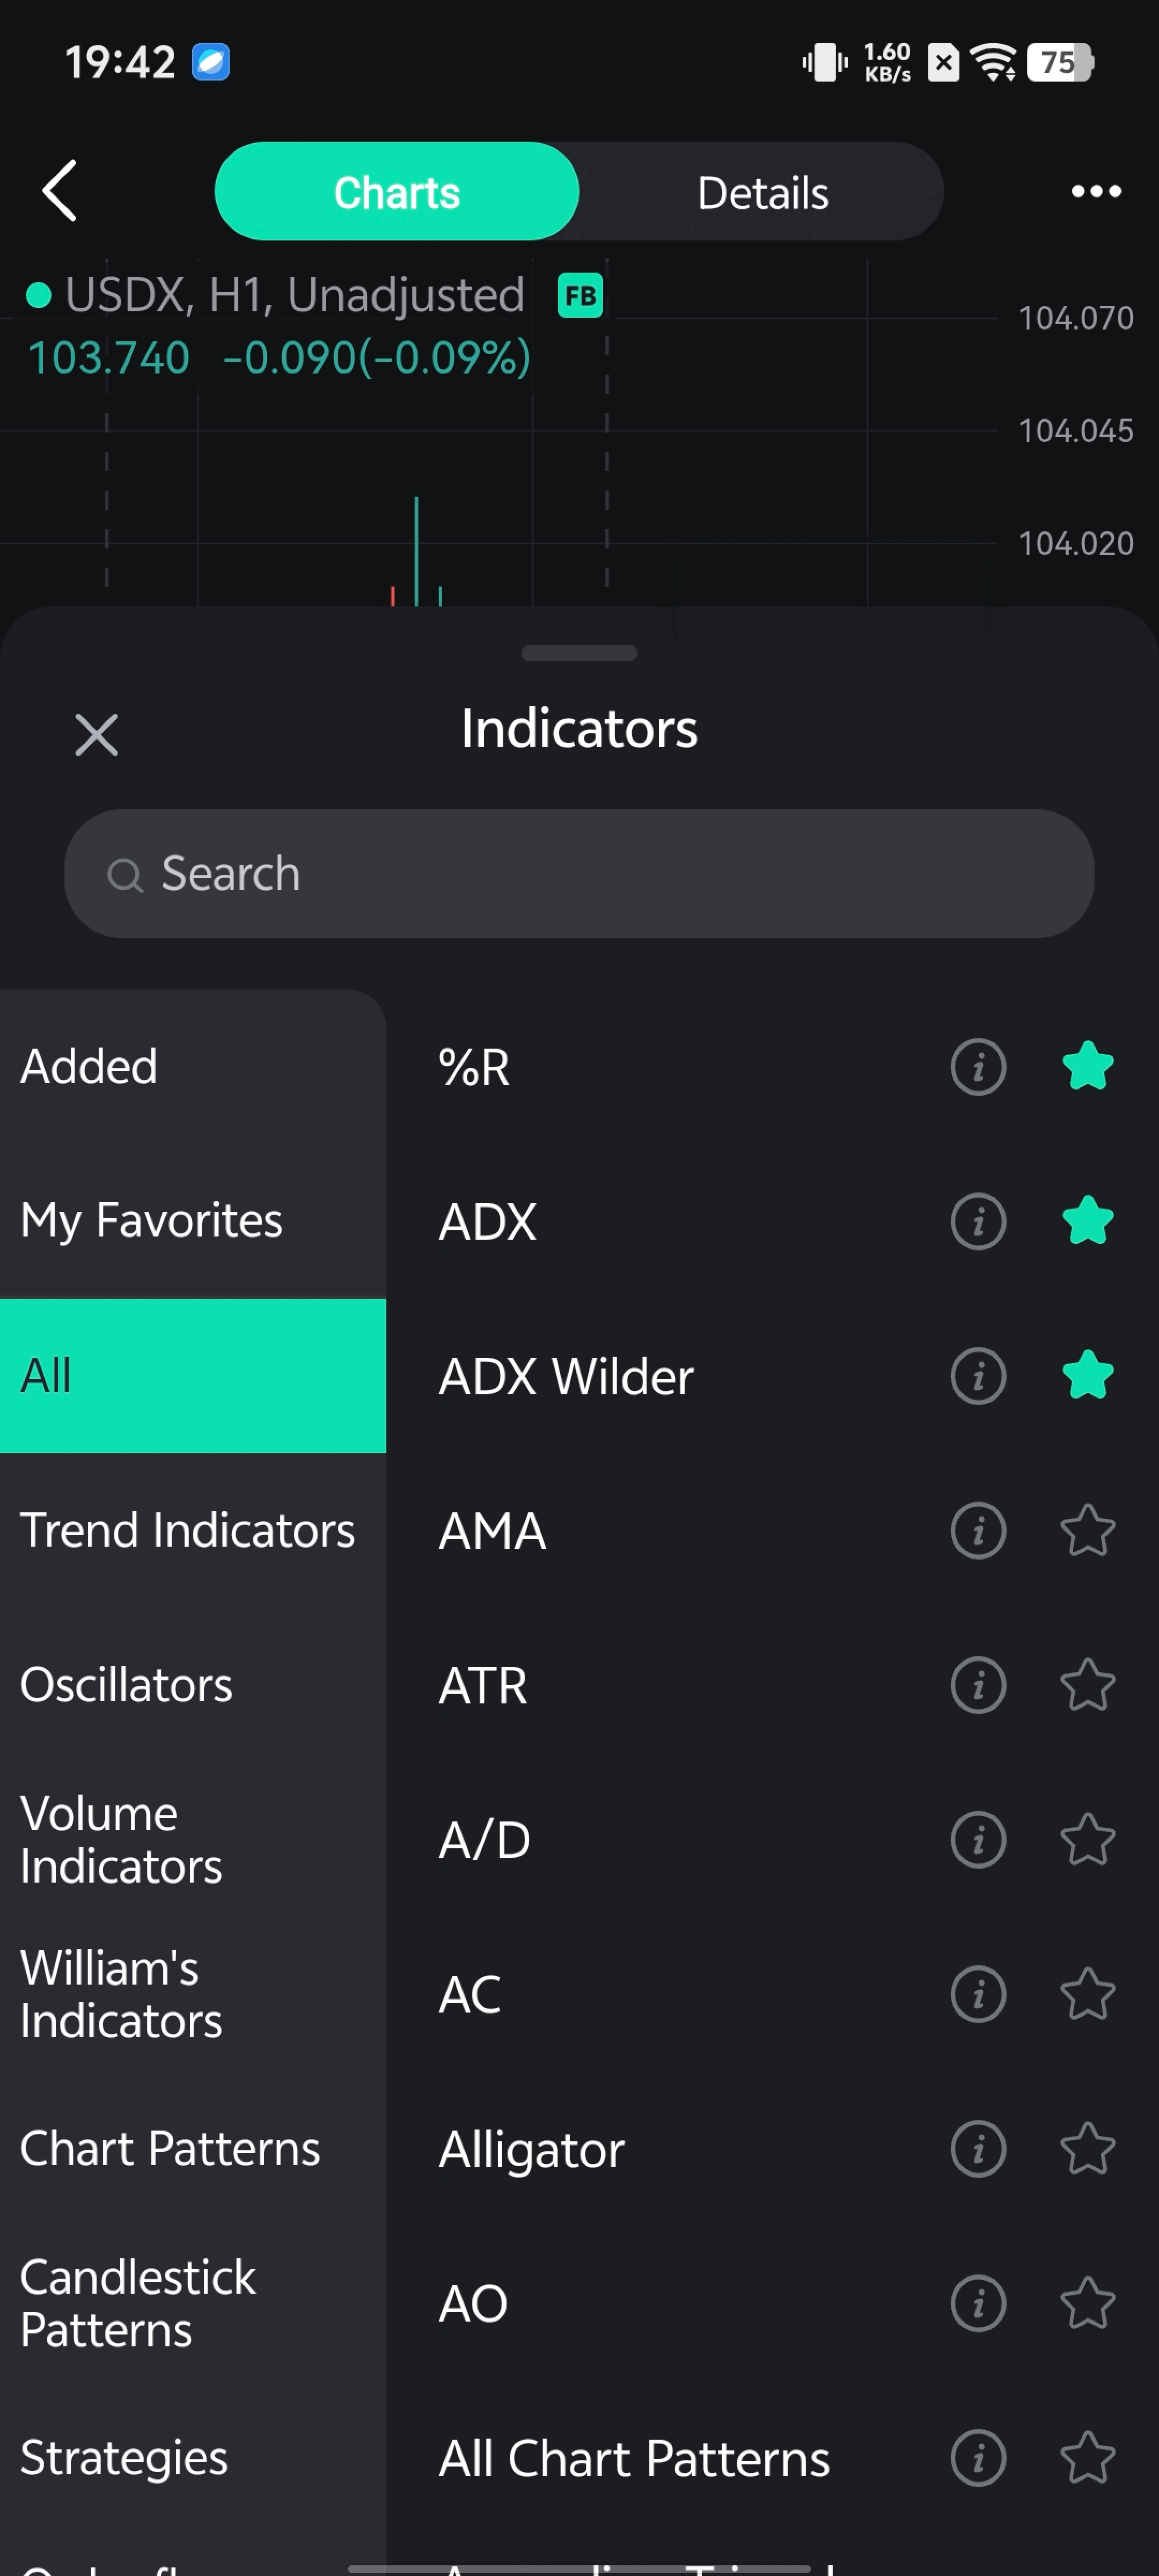Favorite the AMA indicator star

tap(1087, 1531)
